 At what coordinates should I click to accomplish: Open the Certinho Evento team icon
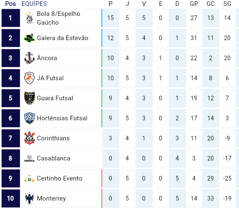click(30, 178)
